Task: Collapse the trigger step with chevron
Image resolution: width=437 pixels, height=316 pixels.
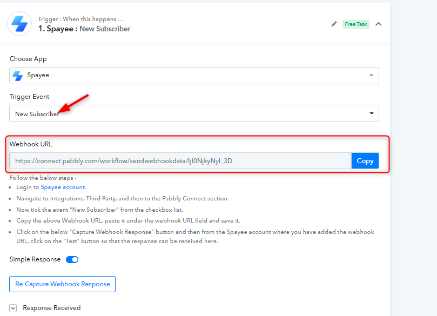Action: point(378,24)
